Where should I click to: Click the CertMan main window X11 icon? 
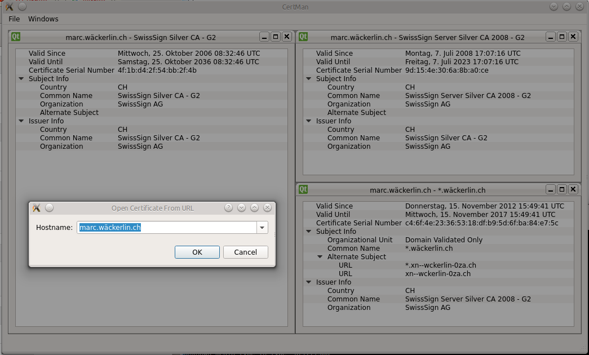coord(10,7)
